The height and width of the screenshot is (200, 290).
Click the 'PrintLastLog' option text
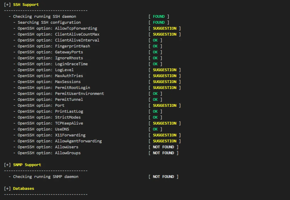pyautogui.click(x=69, y=111)
